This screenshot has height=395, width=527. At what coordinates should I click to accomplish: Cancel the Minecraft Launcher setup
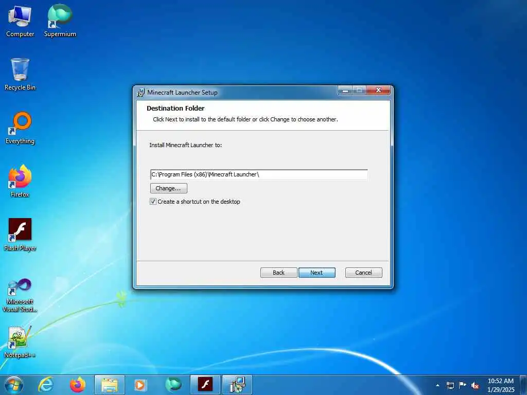click(364, 273)
